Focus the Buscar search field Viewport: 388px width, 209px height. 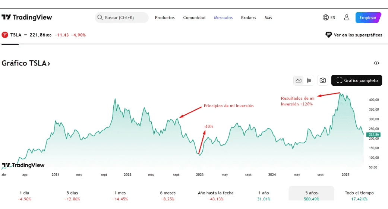122,18
